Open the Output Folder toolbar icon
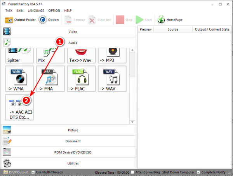The image size is (233, 176). click(9, 20)
